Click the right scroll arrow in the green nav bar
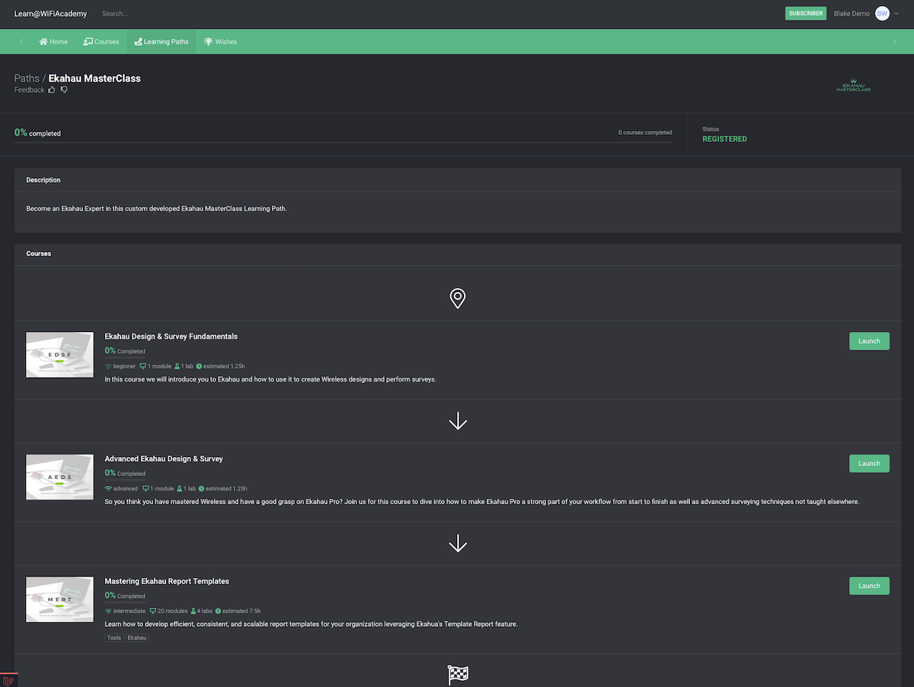 pos(893,42)
